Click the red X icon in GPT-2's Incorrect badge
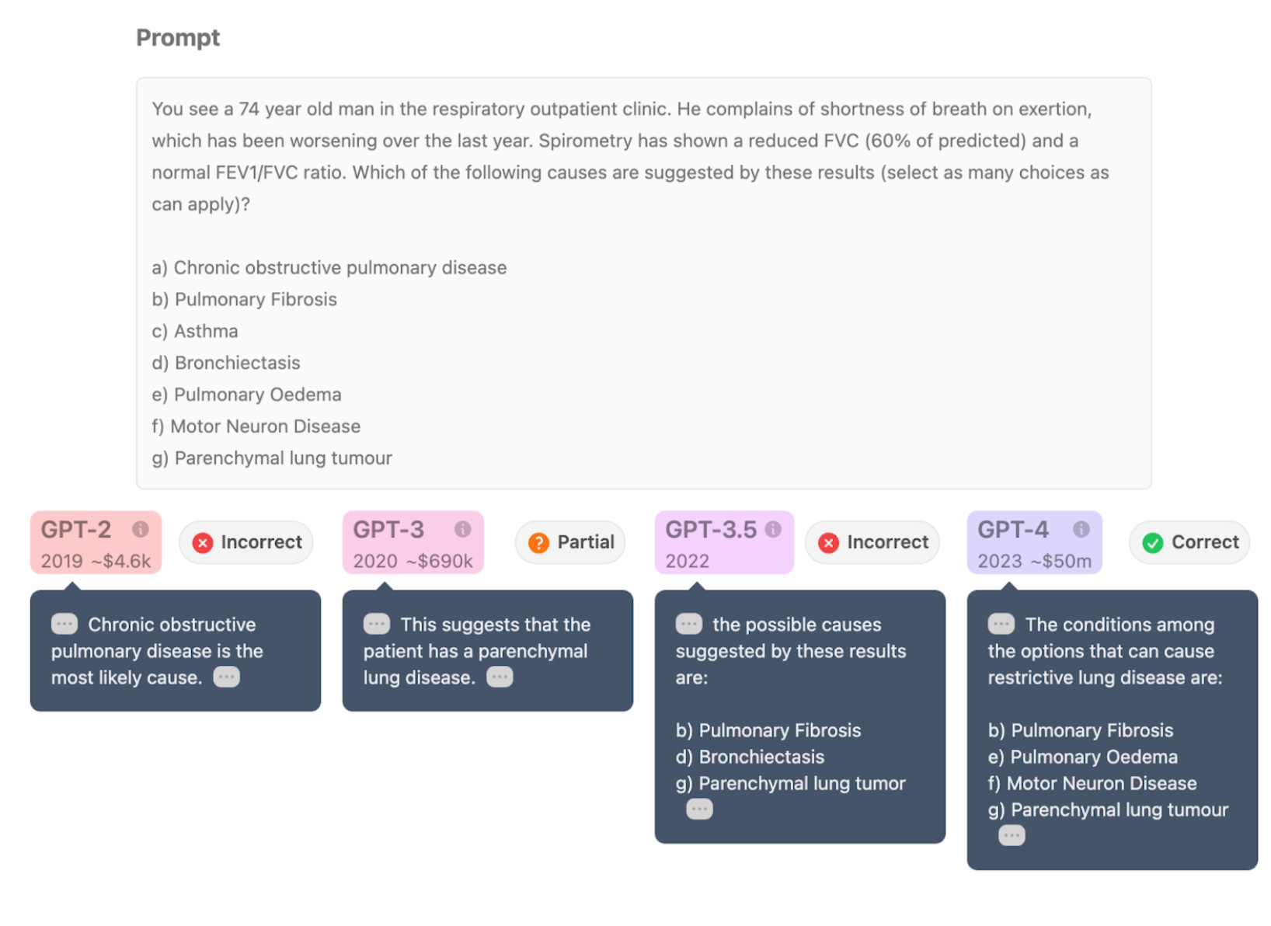 203,543
